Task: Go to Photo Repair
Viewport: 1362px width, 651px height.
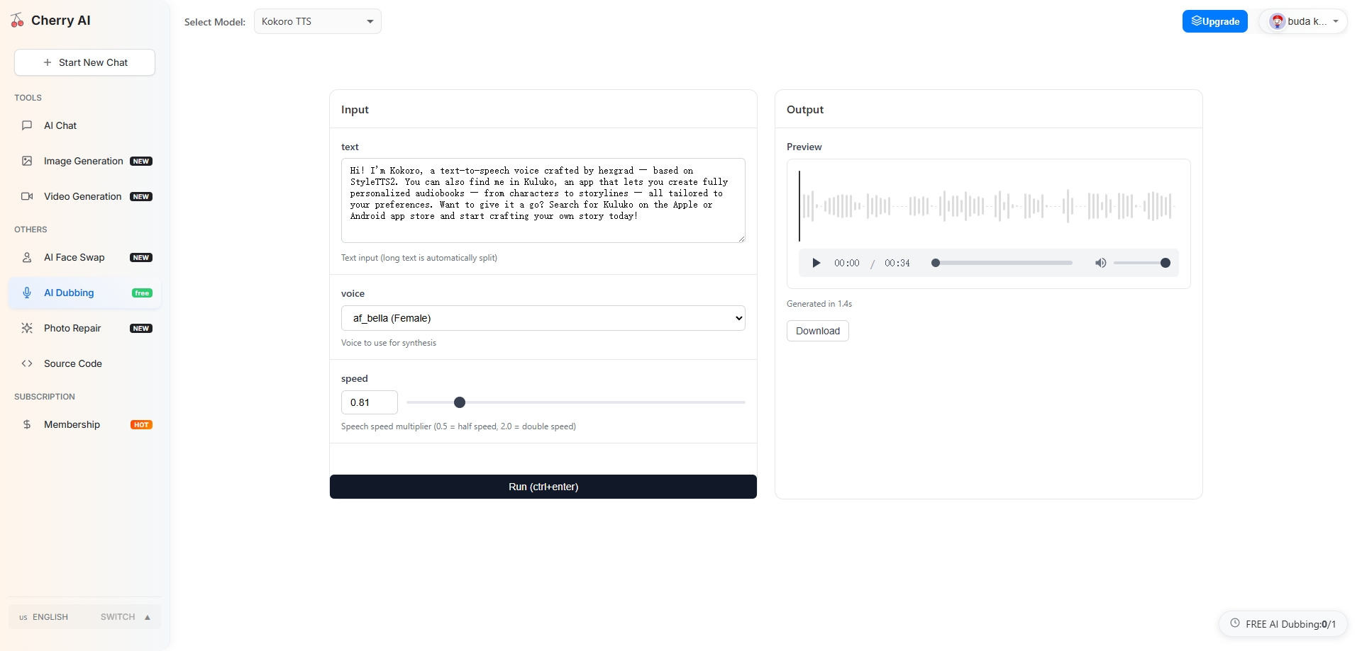Action: coord(84,328)
